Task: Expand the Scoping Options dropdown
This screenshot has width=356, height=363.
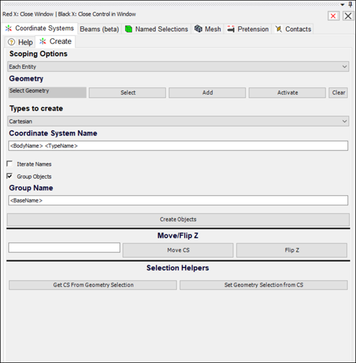Action: [x=178, y=66]
